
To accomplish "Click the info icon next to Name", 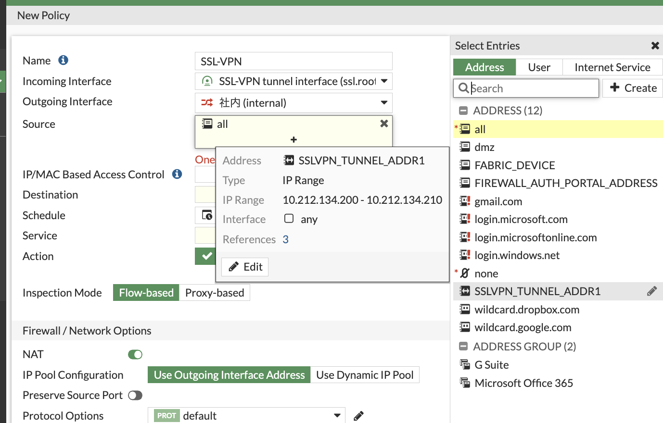I will tap(63, 60).
